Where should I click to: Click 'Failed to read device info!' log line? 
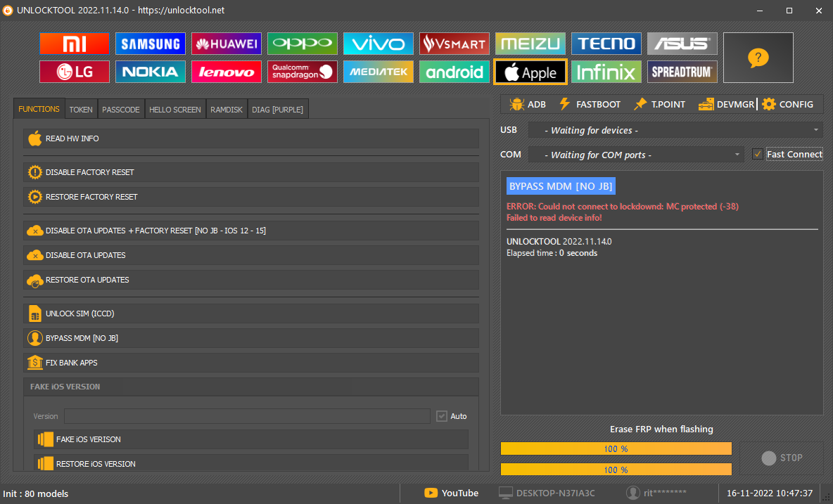(x=554, y=218)
